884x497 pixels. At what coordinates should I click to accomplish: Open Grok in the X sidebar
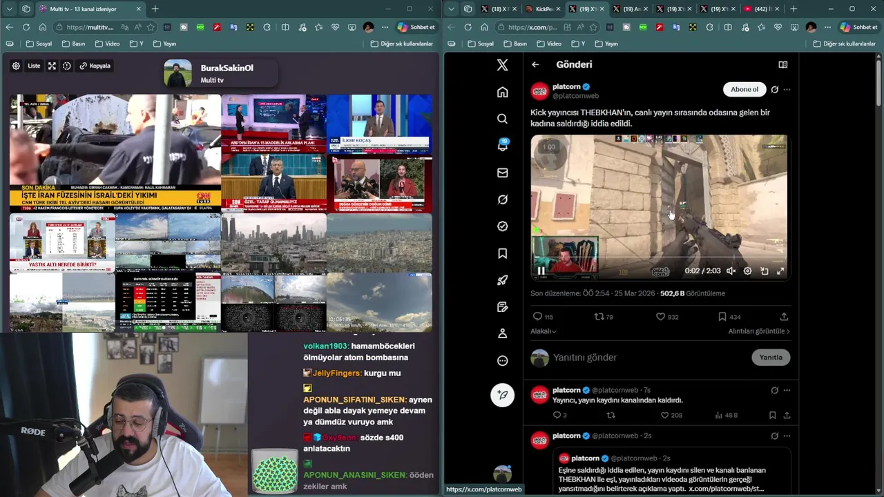pos(502,199)
